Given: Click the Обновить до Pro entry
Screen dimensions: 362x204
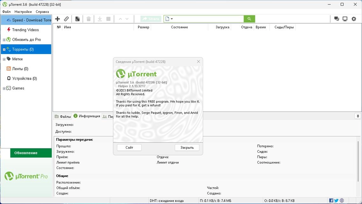Looking at the screenshot, I should 27,40.
